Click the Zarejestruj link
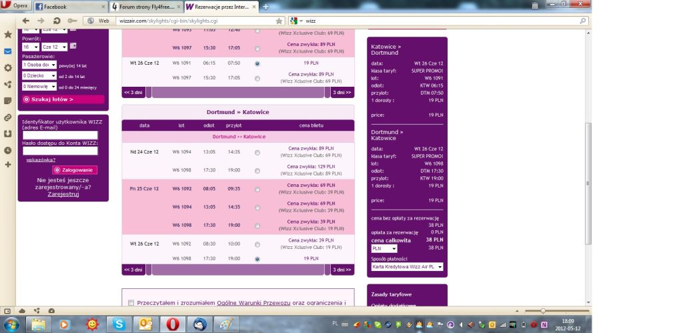 point(63,194)
